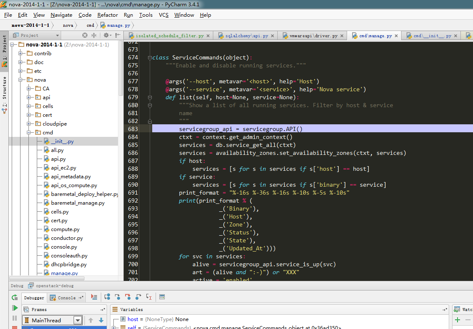The image size is (473, 329).
Task: Collapse the cmd folder
Action: pyautogui.click(x=29, y=133)
